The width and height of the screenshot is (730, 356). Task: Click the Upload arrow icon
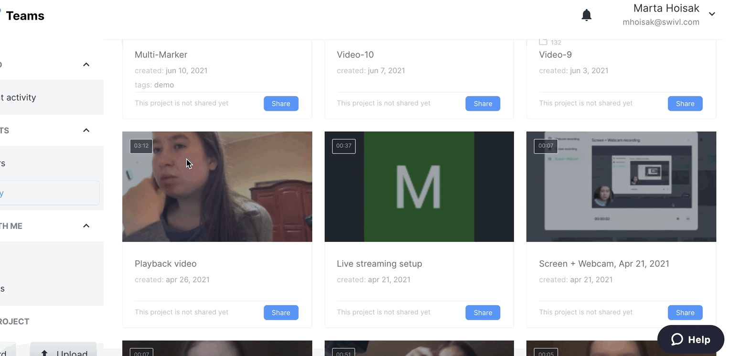click(44, 353)
